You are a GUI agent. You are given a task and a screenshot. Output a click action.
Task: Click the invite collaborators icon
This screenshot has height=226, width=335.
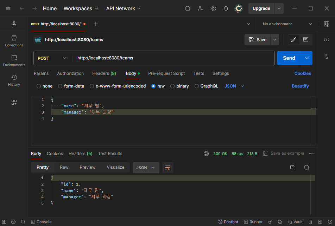click(x=201, y=8)
